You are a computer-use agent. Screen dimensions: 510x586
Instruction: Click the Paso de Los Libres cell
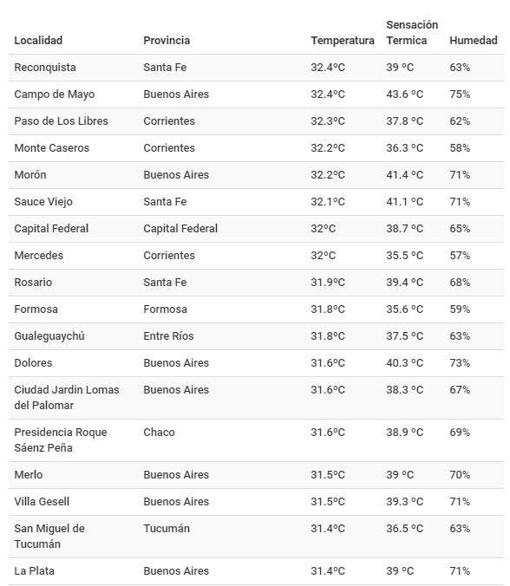pos(61,121)
